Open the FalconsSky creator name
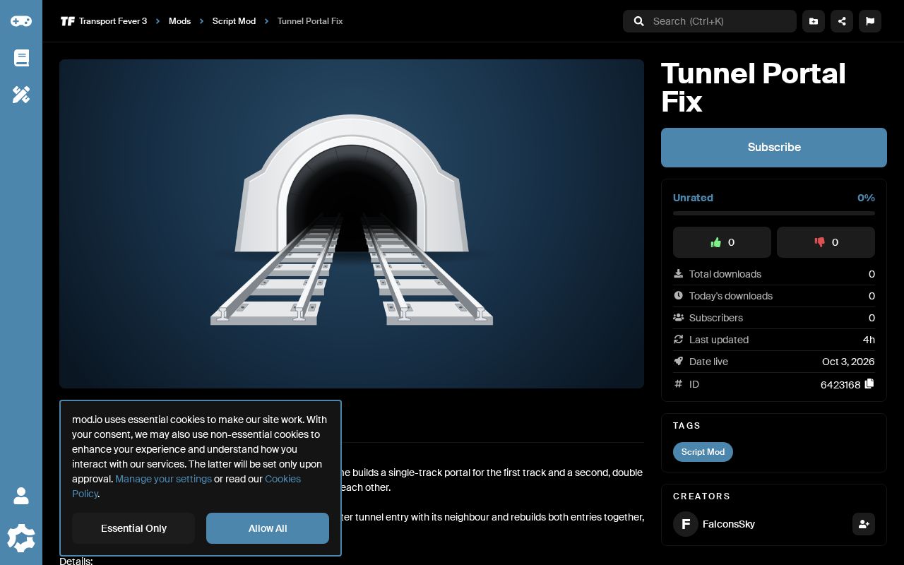The height and width of the screenshot is (565, 904). [x=729, y=524]
